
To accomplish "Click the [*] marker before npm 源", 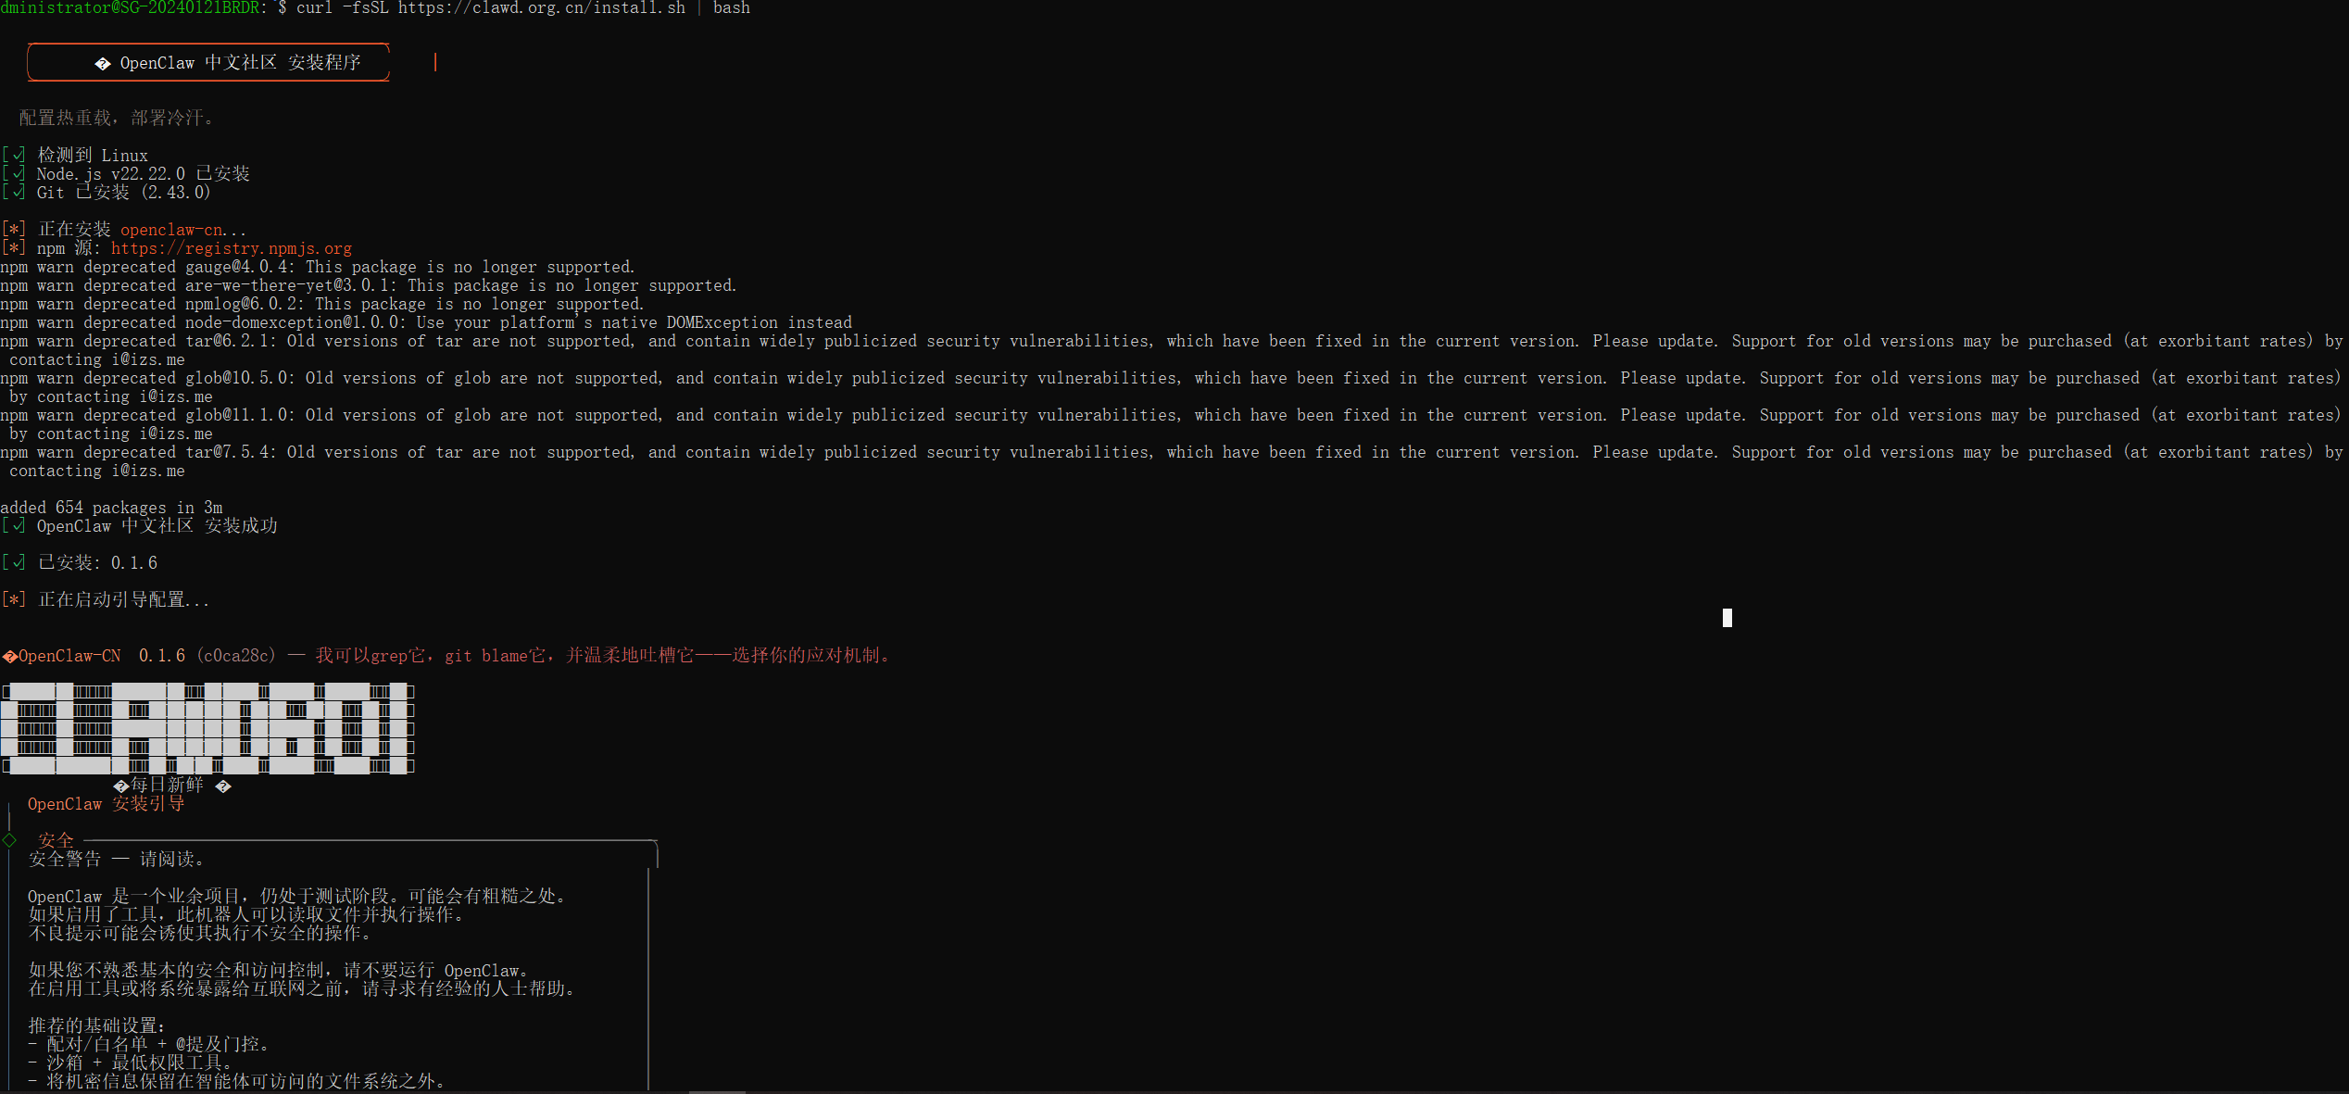I will 14,247.
